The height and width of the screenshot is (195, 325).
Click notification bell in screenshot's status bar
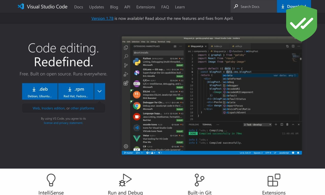click(x=298, y=153)
